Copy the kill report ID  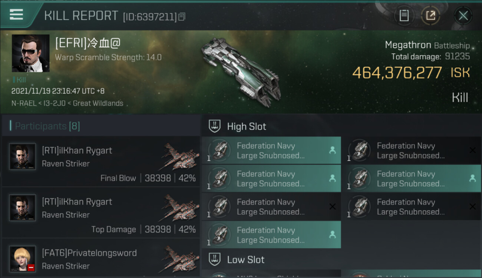point(182,17)
